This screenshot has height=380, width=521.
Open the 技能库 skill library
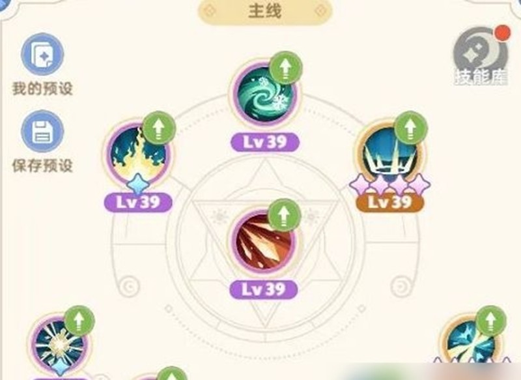[x=481, y=55]
